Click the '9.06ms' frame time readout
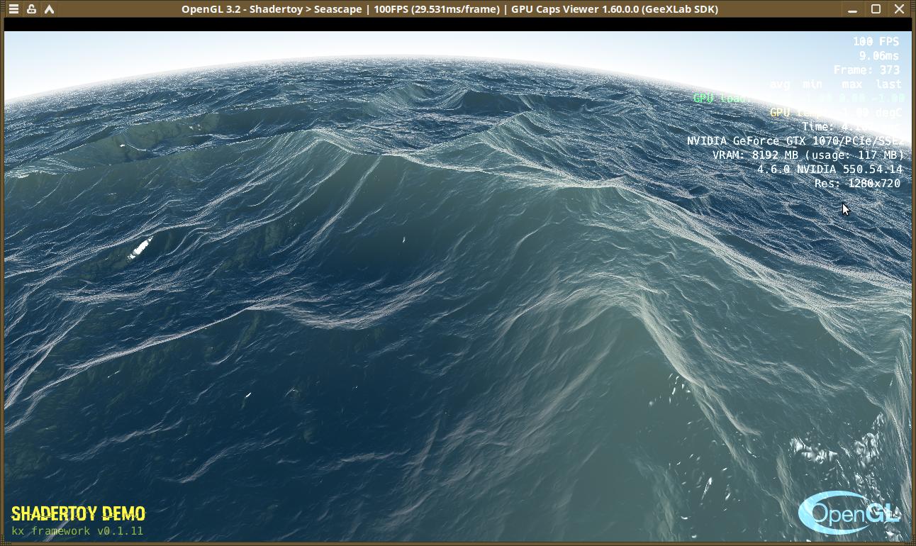Screen dimensions: 916x546 [879, 56]
